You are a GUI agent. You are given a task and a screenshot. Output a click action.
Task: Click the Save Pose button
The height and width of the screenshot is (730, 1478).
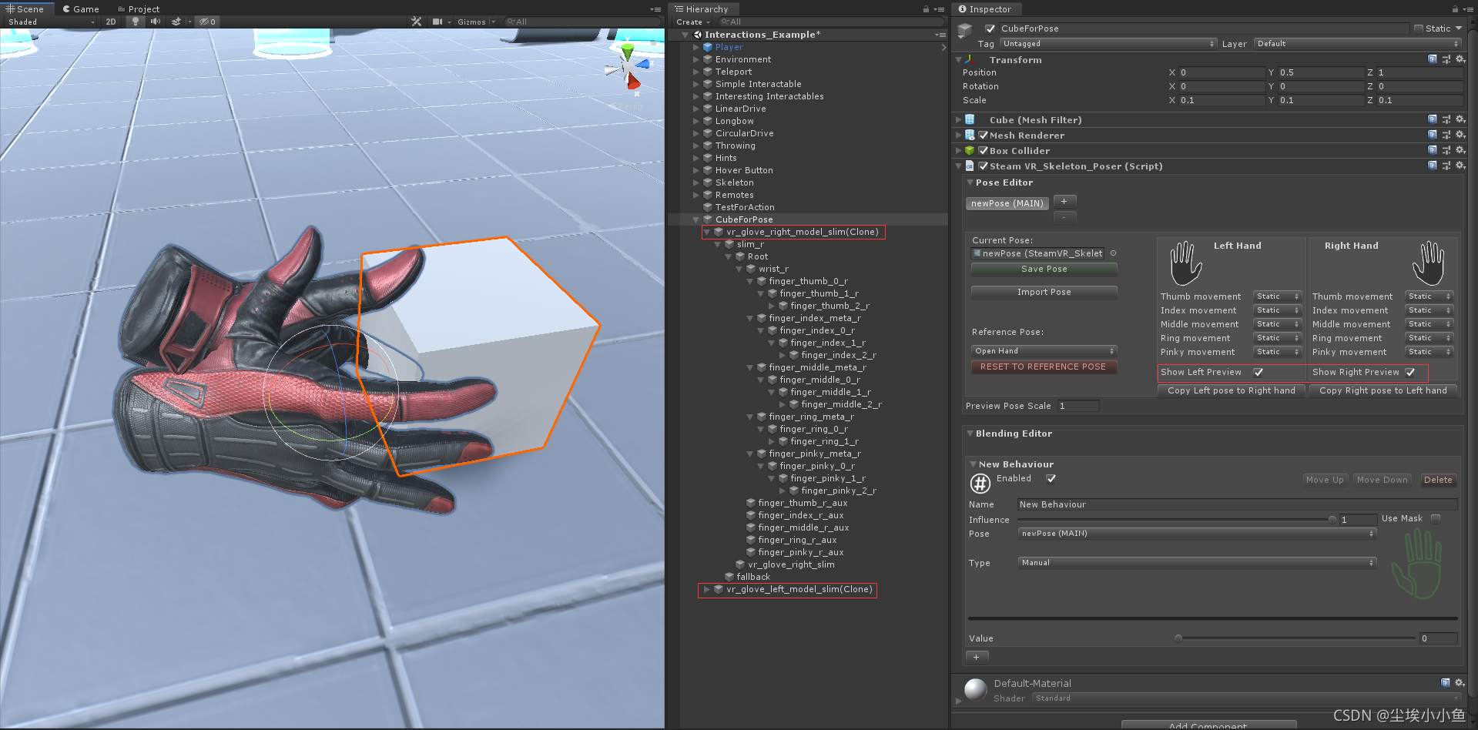pos(1044,269)
